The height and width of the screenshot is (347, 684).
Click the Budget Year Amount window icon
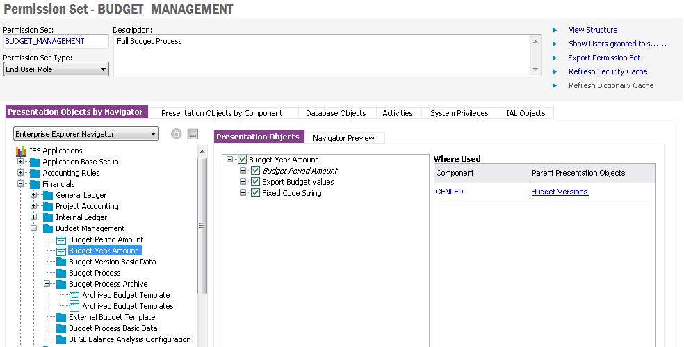61,251
